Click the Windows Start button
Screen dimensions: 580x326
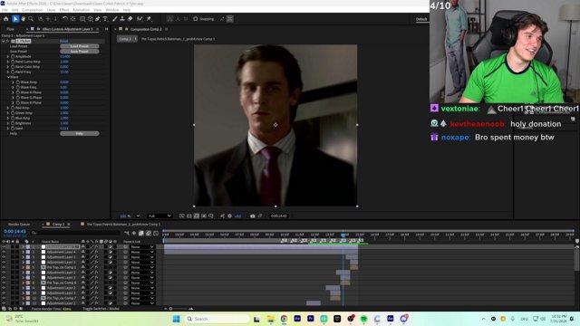coord(177,319)
